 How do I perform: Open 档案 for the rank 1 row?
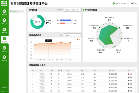coord(130,74)
